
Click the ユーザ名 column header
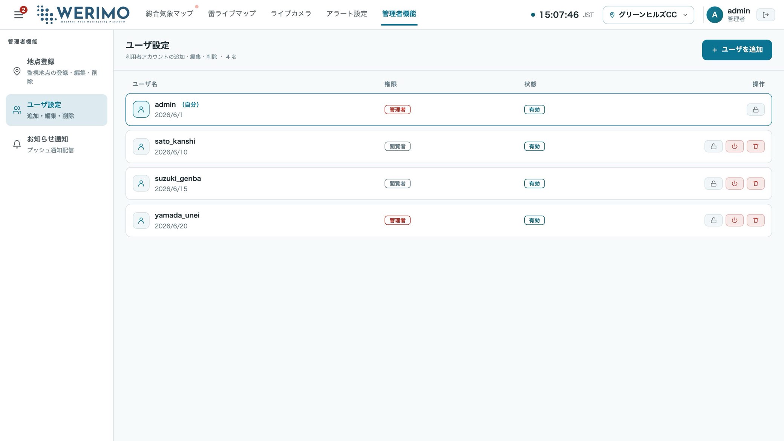tap(145, 84)
